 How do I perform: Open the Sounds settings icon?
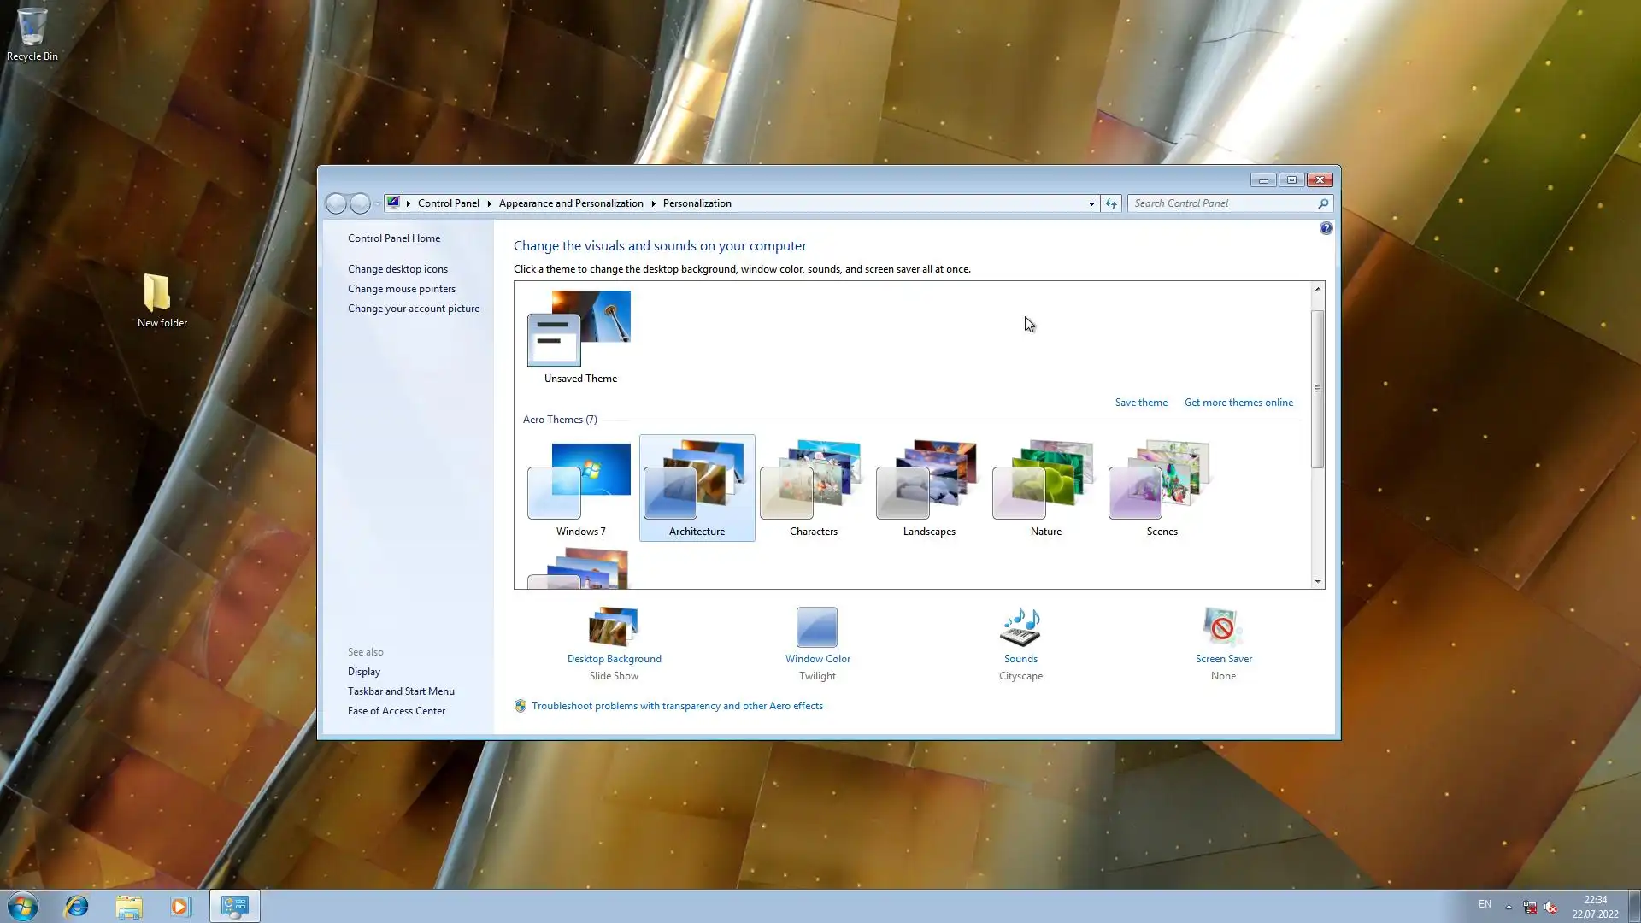1020,628
